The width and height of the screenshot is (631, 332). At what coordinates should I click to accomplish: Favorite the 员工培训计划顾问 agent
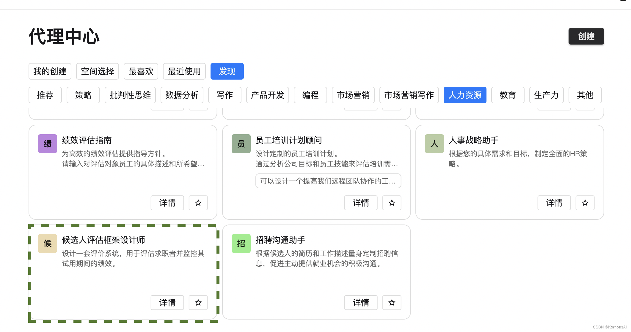tap(392, 203)
